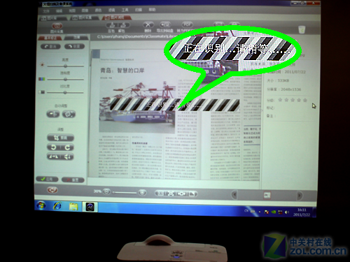
Task: Select the grey 注解 side panel tab
Action: pyautogui.click(x=76, y=37)
